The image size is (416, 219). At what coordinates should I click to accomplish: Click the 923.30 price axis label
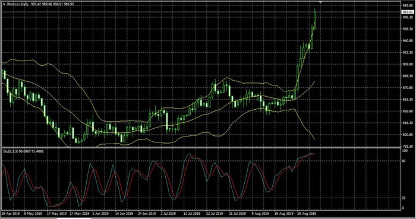point(408,52)
